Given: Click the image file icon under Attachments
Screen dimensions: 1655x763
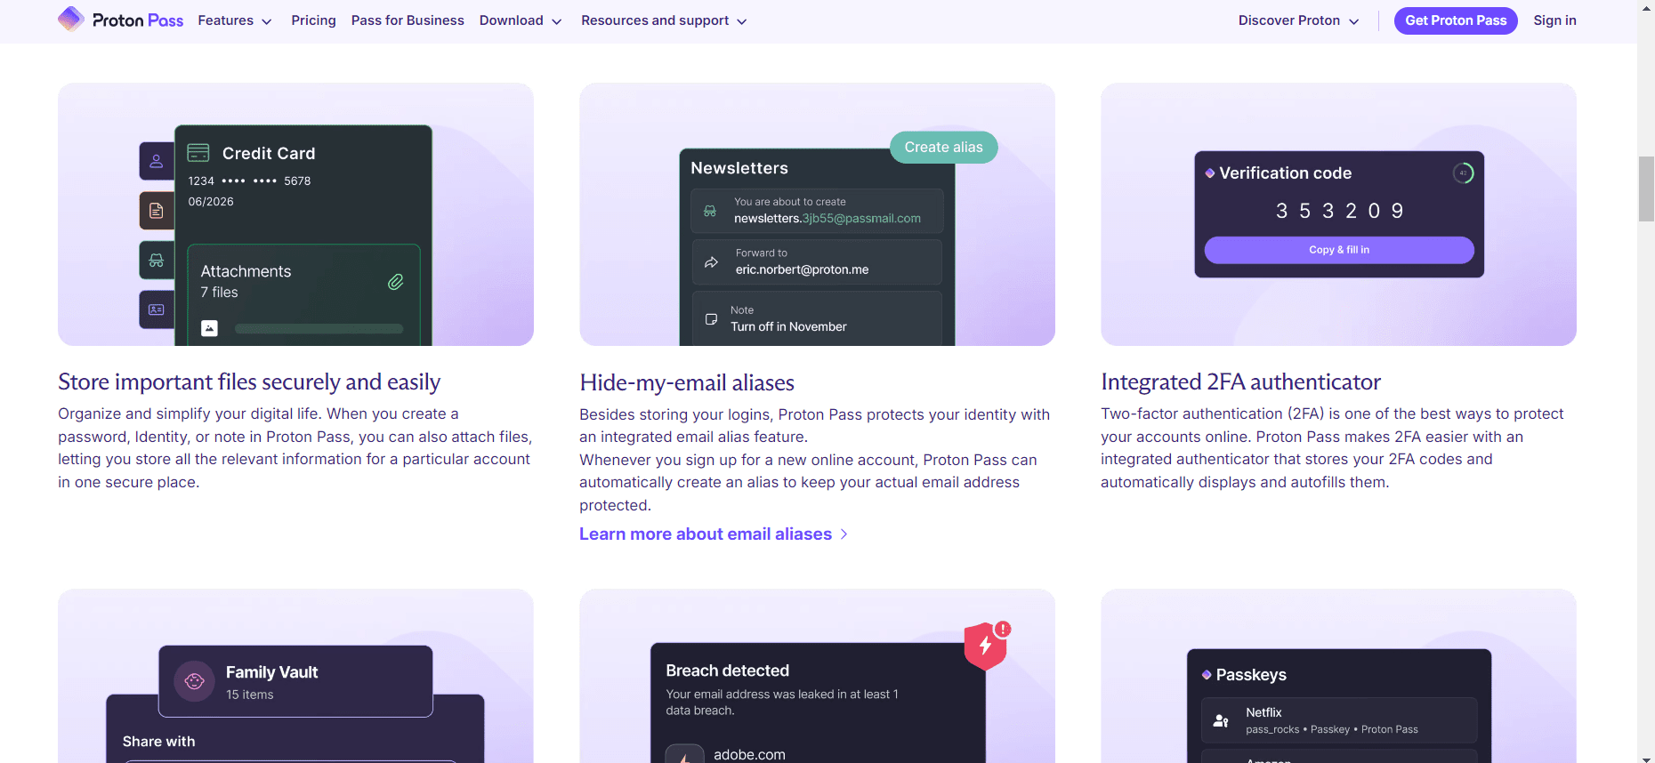Looking at the screenshot, I should pos(210,328).
